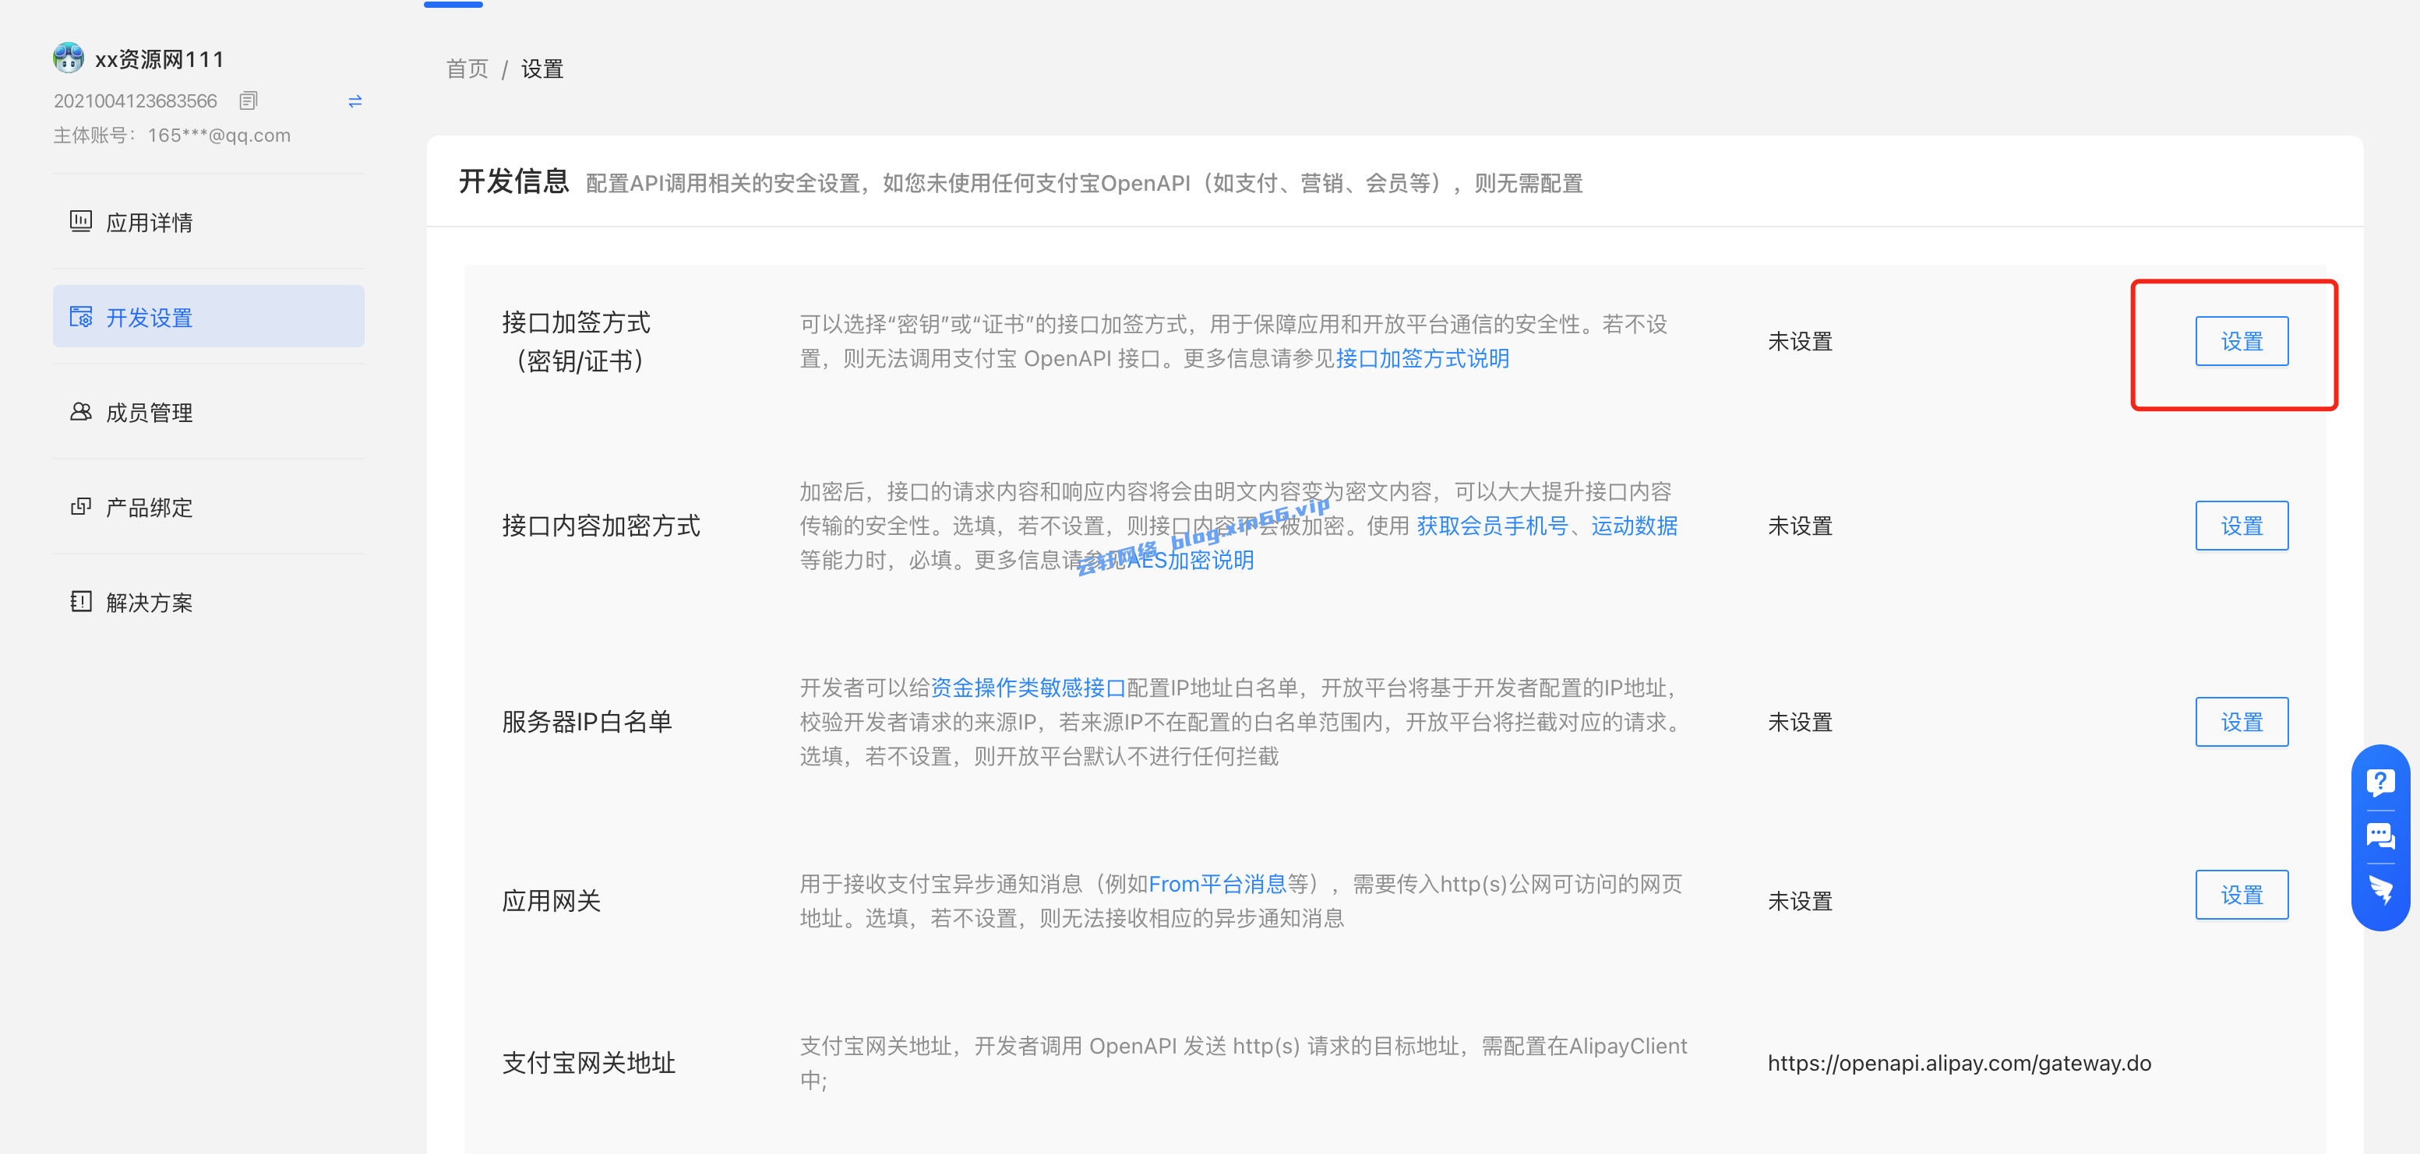Navigate to 首页 in the breadcrumb
Image resolution: width=2420 pixels, height=1154 pixels.
click(x=467, y=69)
